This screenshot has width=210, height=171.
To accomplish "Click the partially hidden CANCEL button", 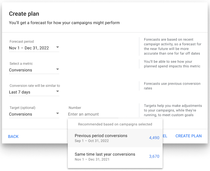I will tap(165, 136).
